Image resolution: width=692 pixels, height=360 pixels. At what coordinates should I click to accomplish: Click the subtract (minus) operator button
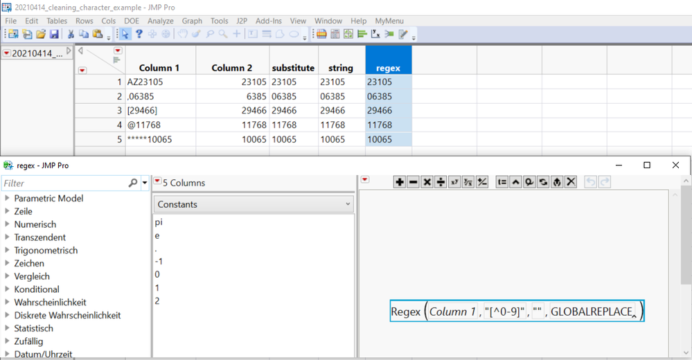coord(414,182)
